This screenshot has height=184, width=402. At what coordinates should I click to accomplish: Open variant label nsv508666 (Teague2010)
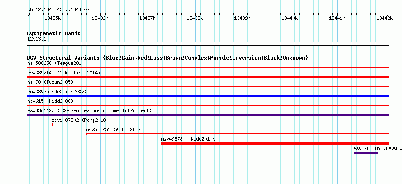[x=57, y=63]
